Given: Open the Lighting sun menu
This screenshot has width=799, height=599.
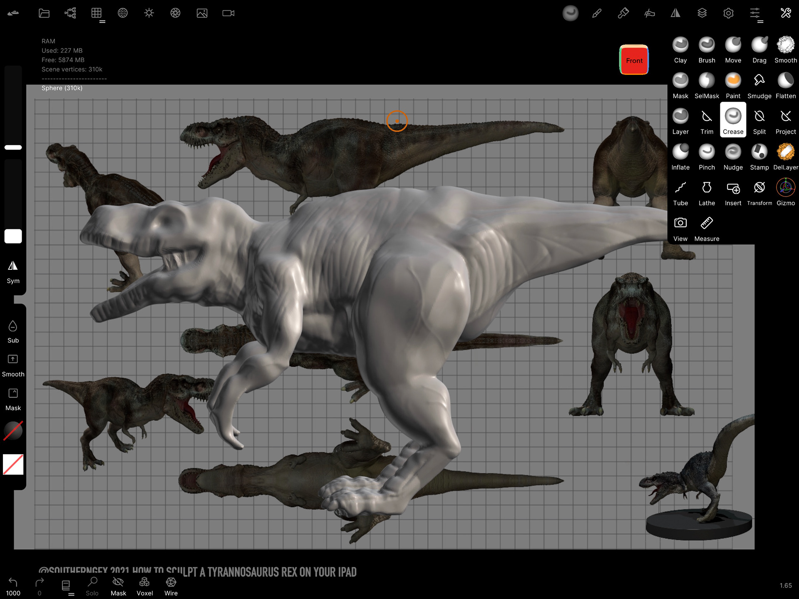Looking at the screenshot, I should tap(149, 13).
